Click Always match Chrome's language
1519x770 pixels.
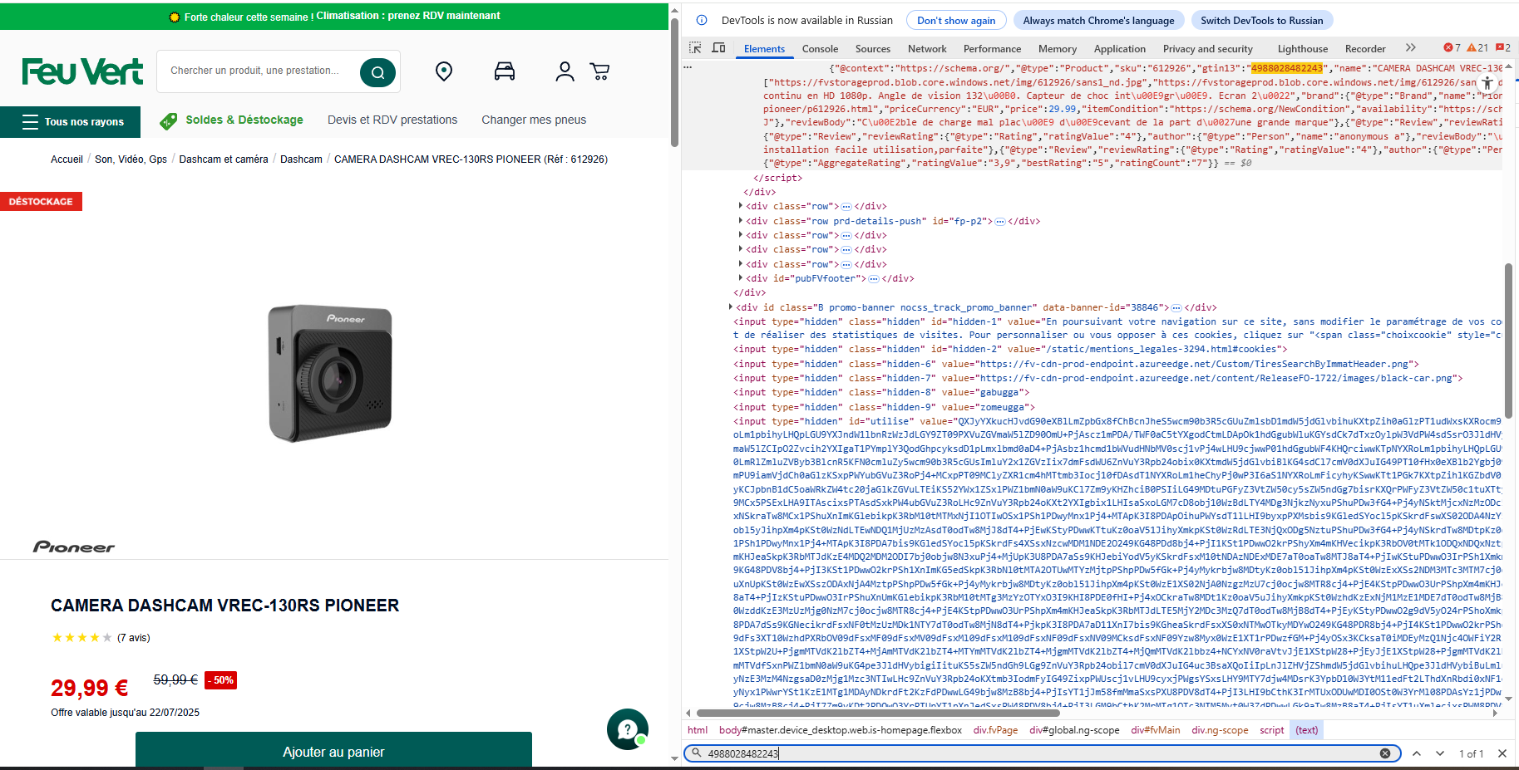click(1098, 21)
